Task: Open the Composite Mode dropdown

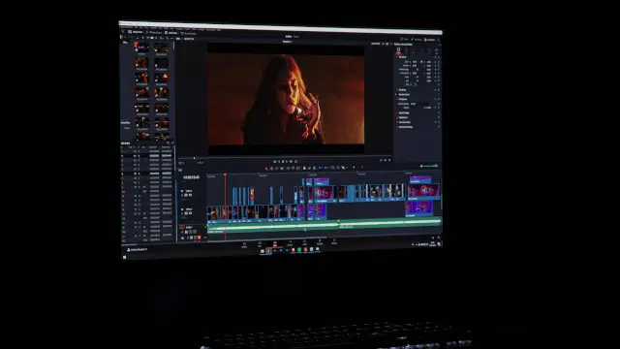Action: coord(419,104)
